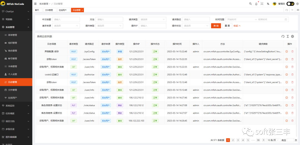
Task: Go to page 2 of logs
Action: click(x=233, y=140)
